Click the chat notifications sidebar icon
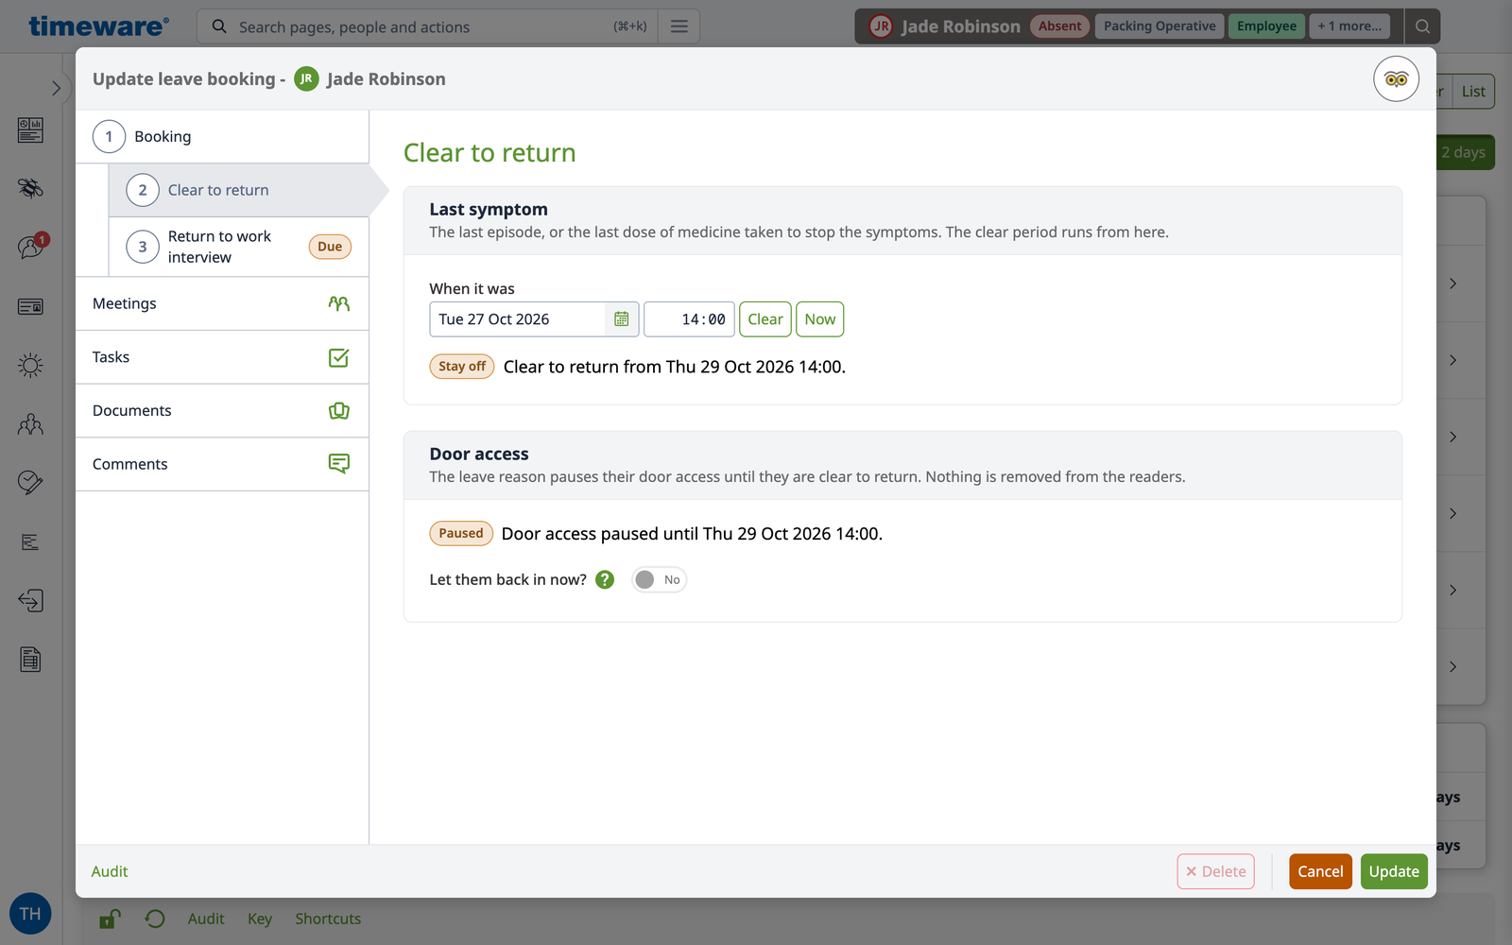1512x945 pixels. click(30, 247)
